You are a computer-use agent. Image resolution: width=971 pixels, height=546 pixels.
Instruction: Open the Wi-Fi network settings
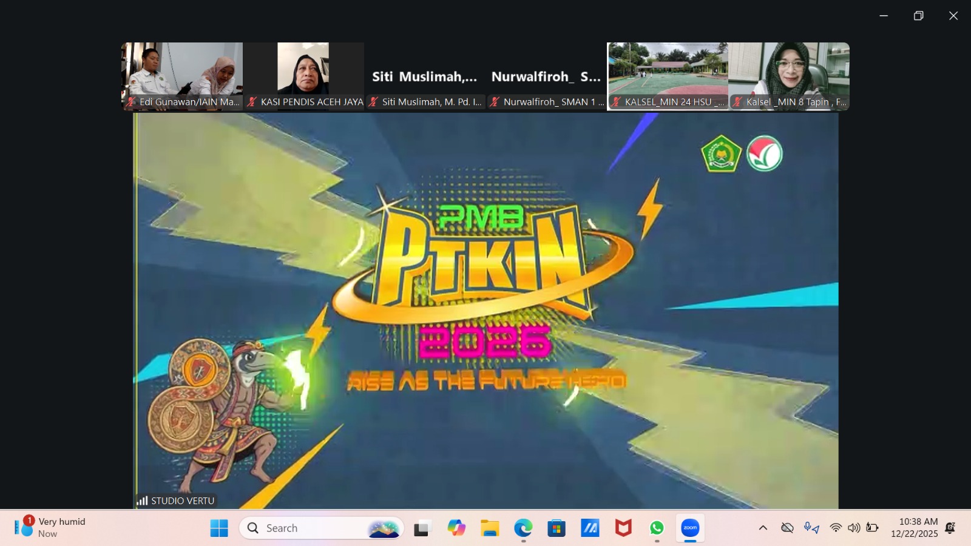pyautogui.click(x=836, y=528)
